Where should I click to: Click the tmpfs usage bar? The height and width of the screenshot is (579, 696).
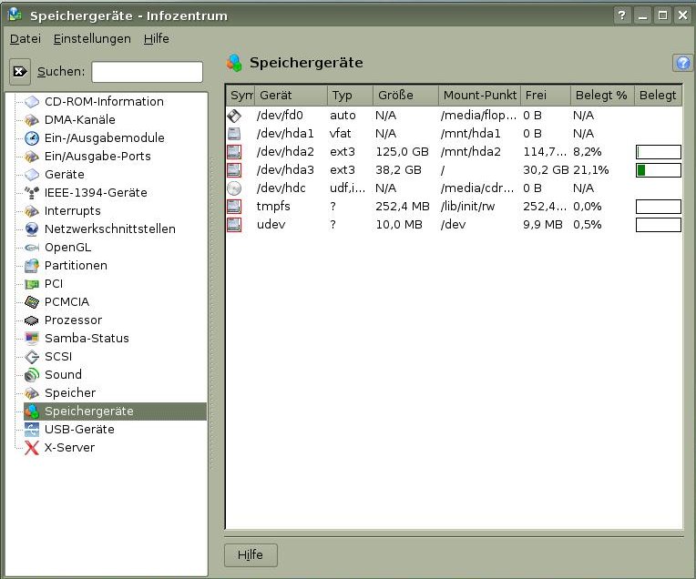[659, 207]
